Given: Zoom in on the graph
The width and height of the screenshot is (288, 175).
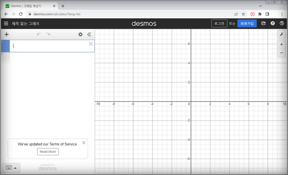Looking at the screenshot, I should (x=281, y=44).
